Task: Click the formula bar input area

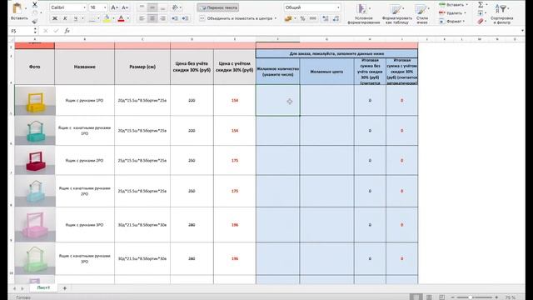Action: 296,31
